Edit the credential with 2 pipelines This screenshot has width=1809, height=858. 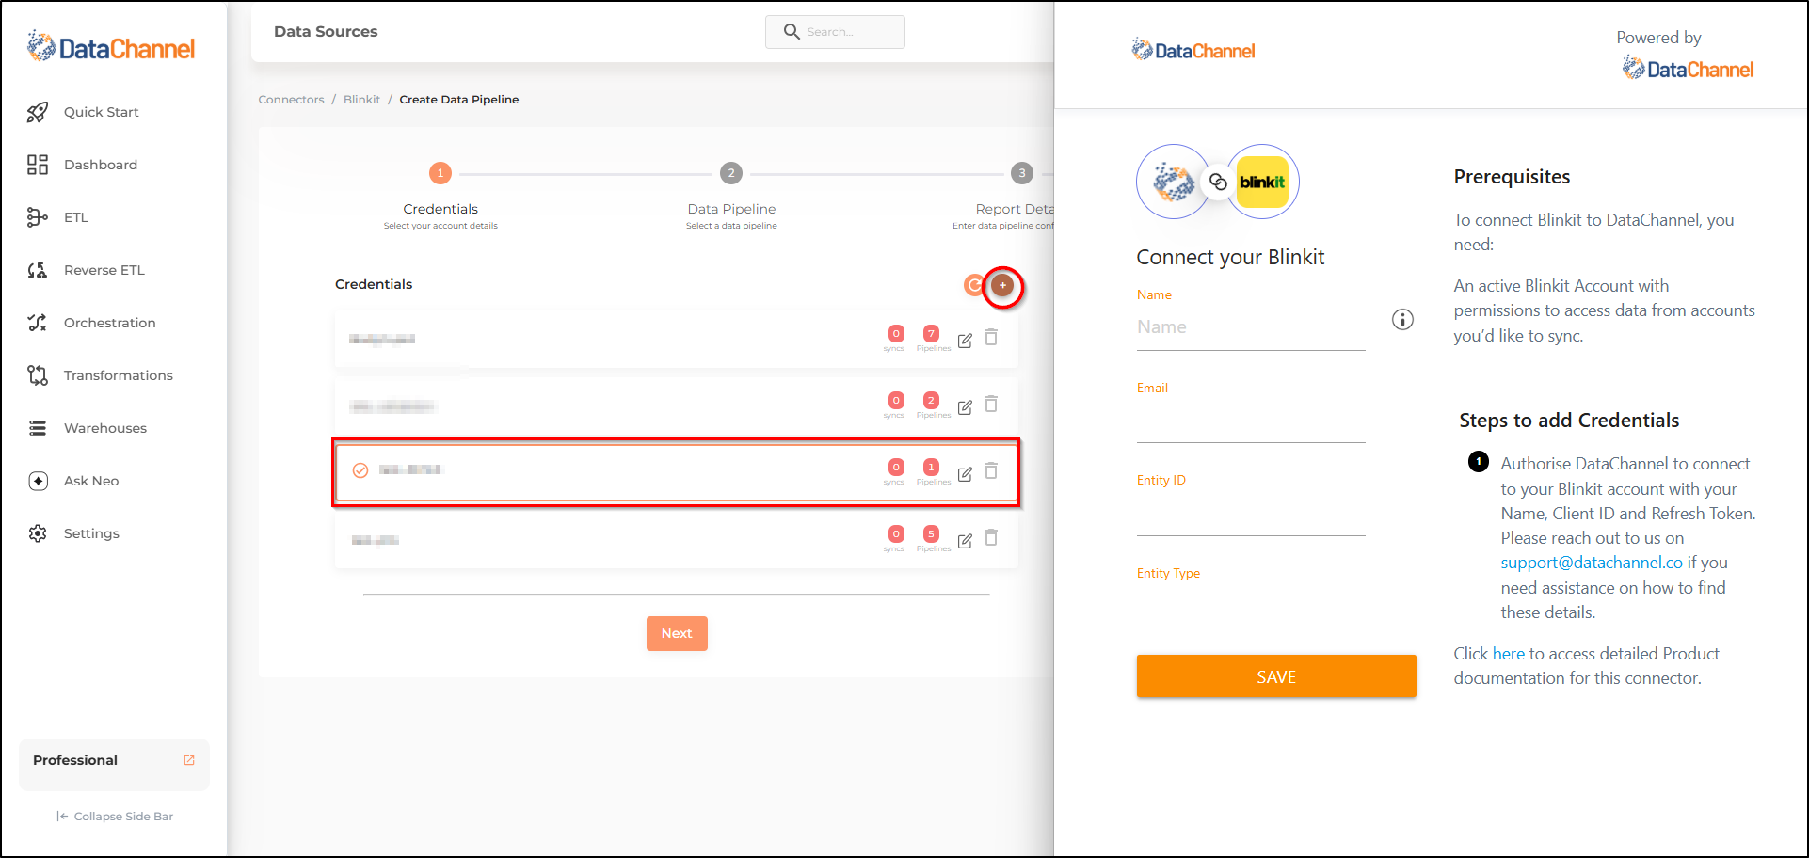click(x=965, y=407)
